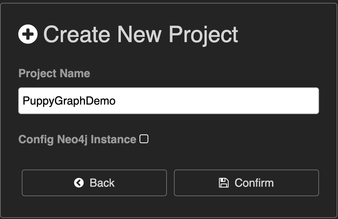Image resolution: width=338 pixels, height=219 pixels.
Task: Click the PuppyGraphDemo text in the field
Action: 69,101
